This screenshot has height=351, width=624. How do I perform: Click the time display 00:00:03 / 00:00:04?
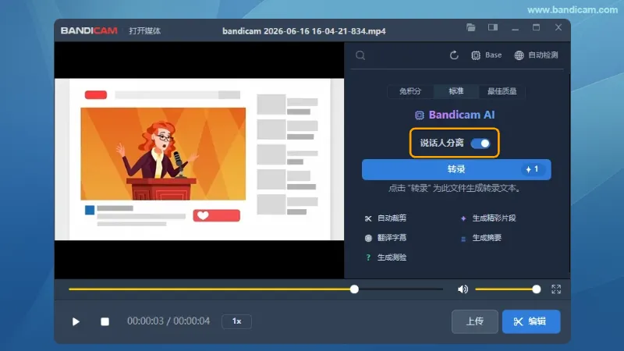coord(168,321)
